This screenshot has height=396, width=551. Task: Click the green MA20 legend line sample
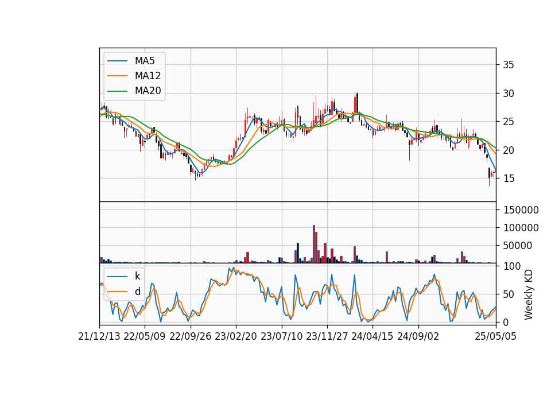click(117, 91)
